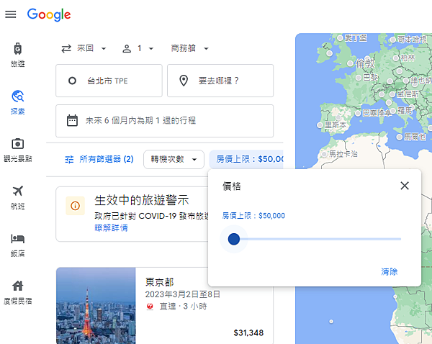Edit the origin field 台北市 TPE

(109, 81)
